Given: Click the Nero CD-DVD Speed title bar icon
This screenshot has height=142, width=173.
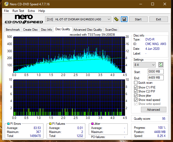Looking at the screenshot, I should 6,4.
